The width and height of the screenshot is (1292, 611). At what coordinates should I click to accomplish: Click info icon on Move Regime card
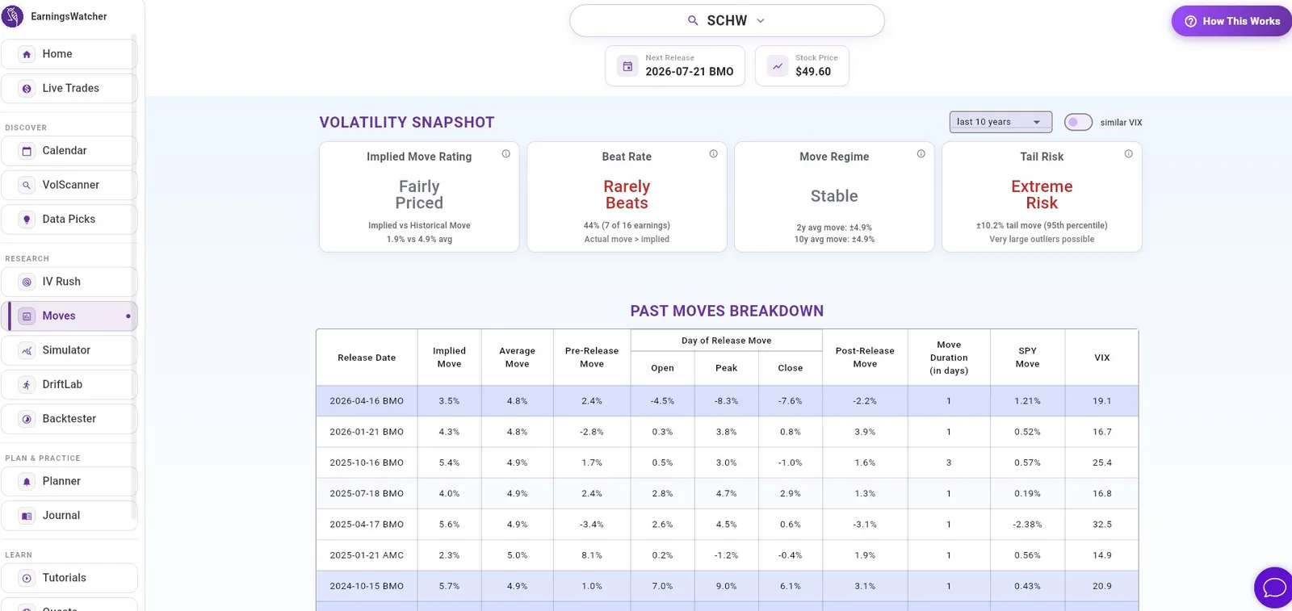pos(921,153)
